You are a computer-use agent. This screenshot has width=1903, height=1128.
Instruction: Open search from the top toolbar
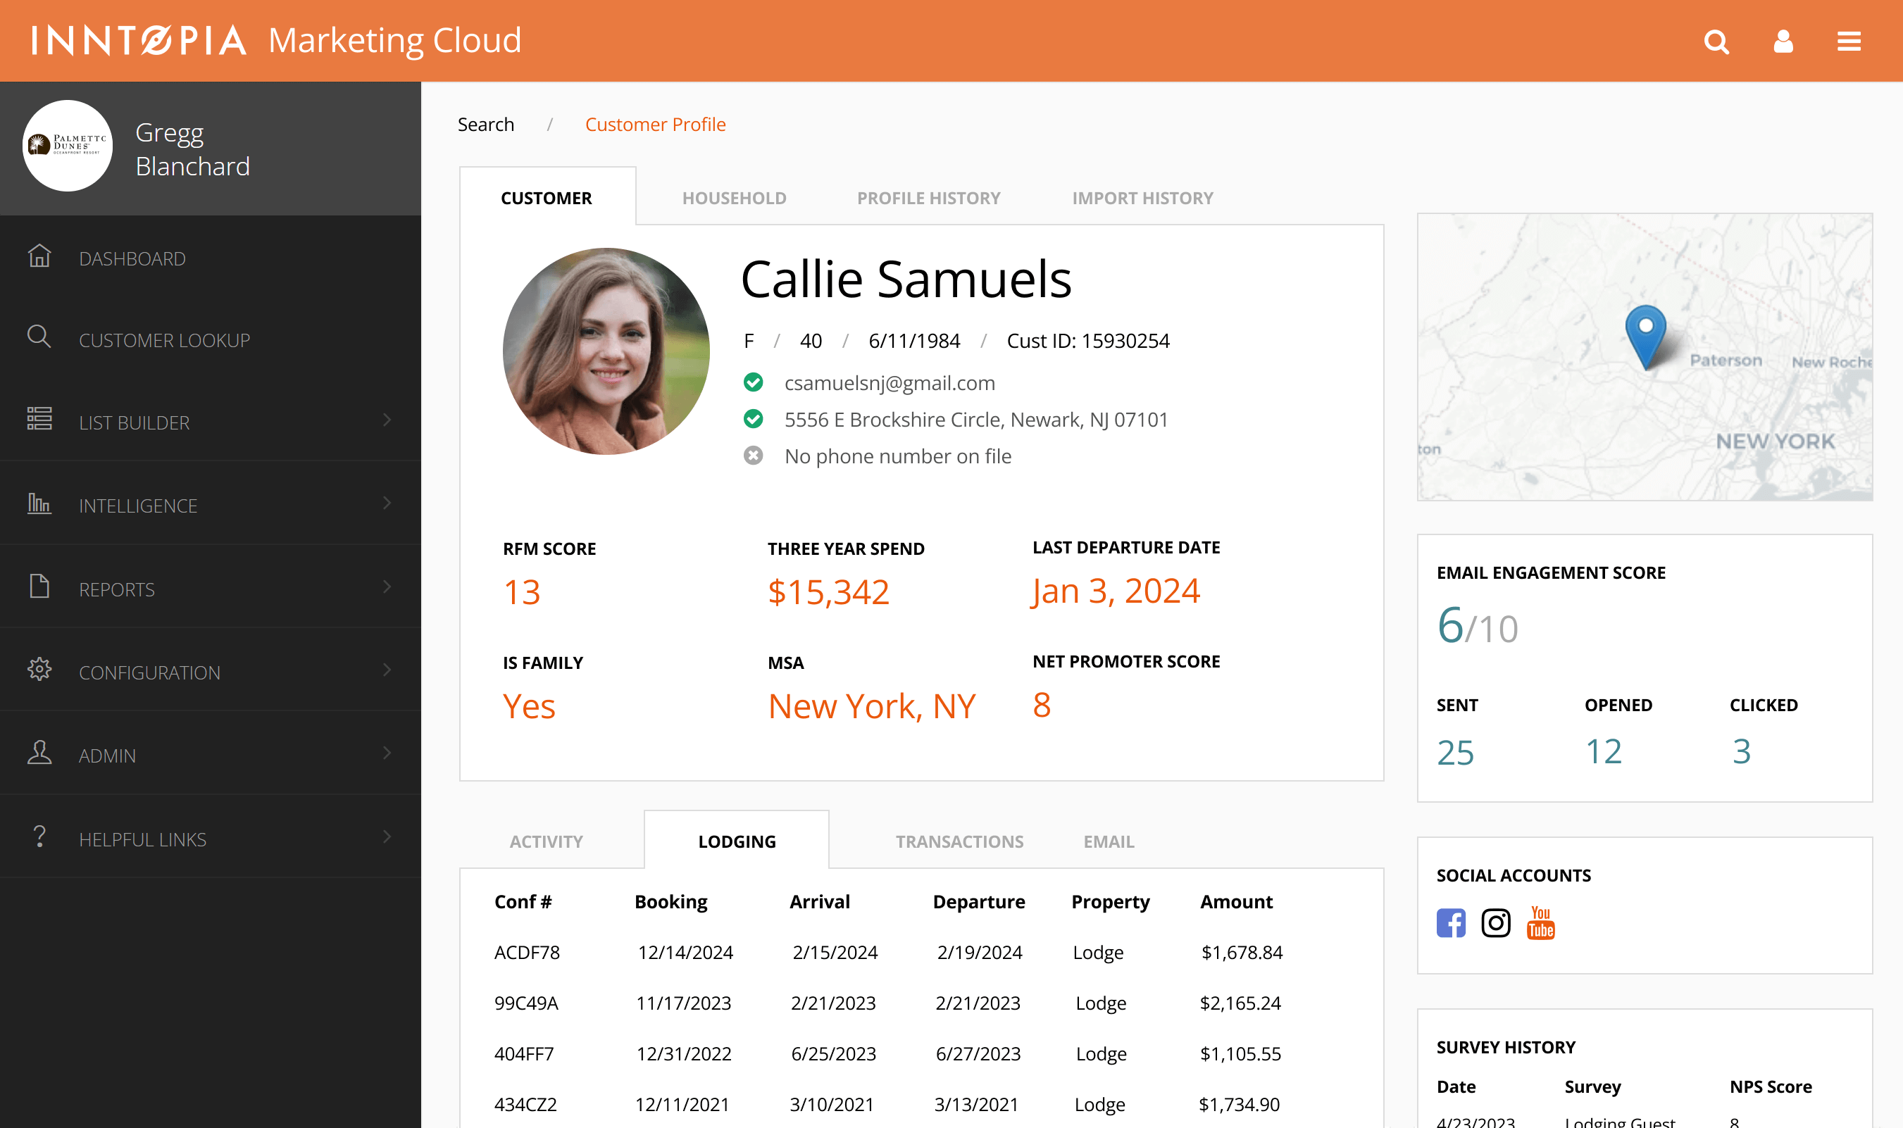click(1717, 42)
